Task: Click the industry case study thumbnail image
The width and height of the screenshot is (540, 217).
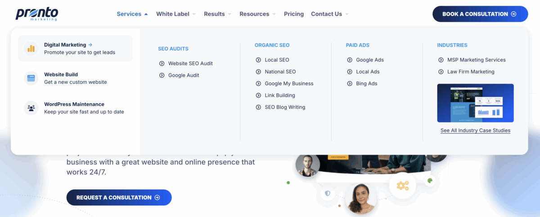Action: 475,103
